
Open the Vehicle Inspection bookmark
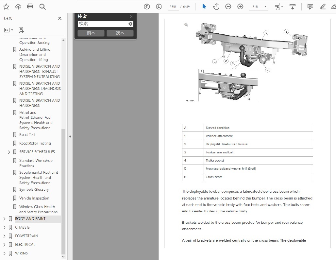[34, 198]
